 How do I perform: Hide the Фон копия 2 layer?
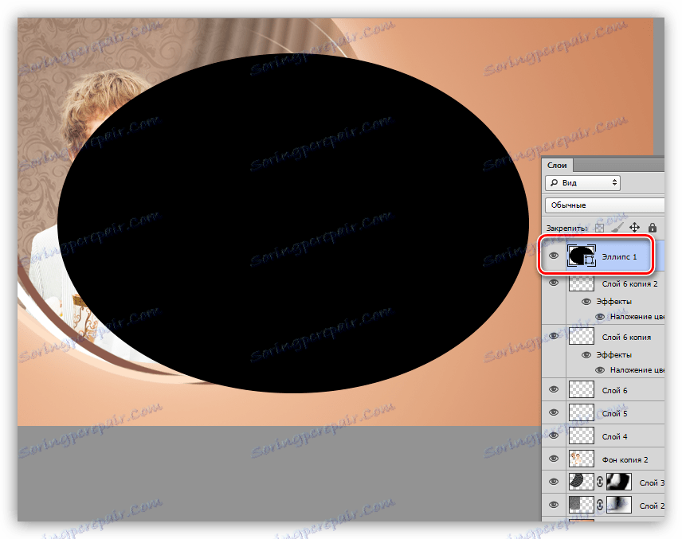coord(553,459)
